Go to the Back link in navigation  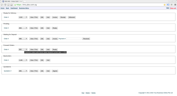point(7,8)
